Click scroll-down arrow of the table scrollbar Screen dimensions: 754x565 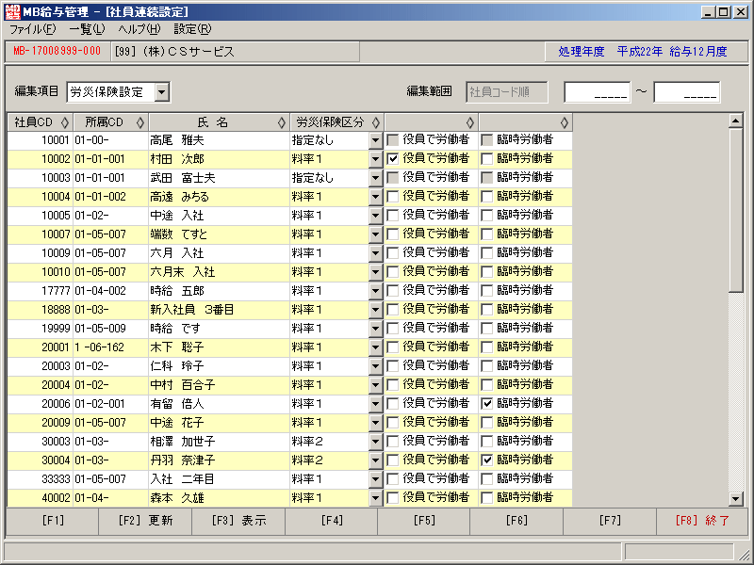click(x=736, y=499)
